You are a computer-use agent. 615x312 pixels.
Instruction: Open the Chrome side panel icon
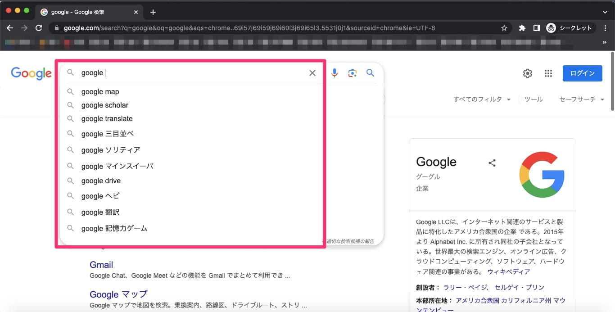[536, 28]
